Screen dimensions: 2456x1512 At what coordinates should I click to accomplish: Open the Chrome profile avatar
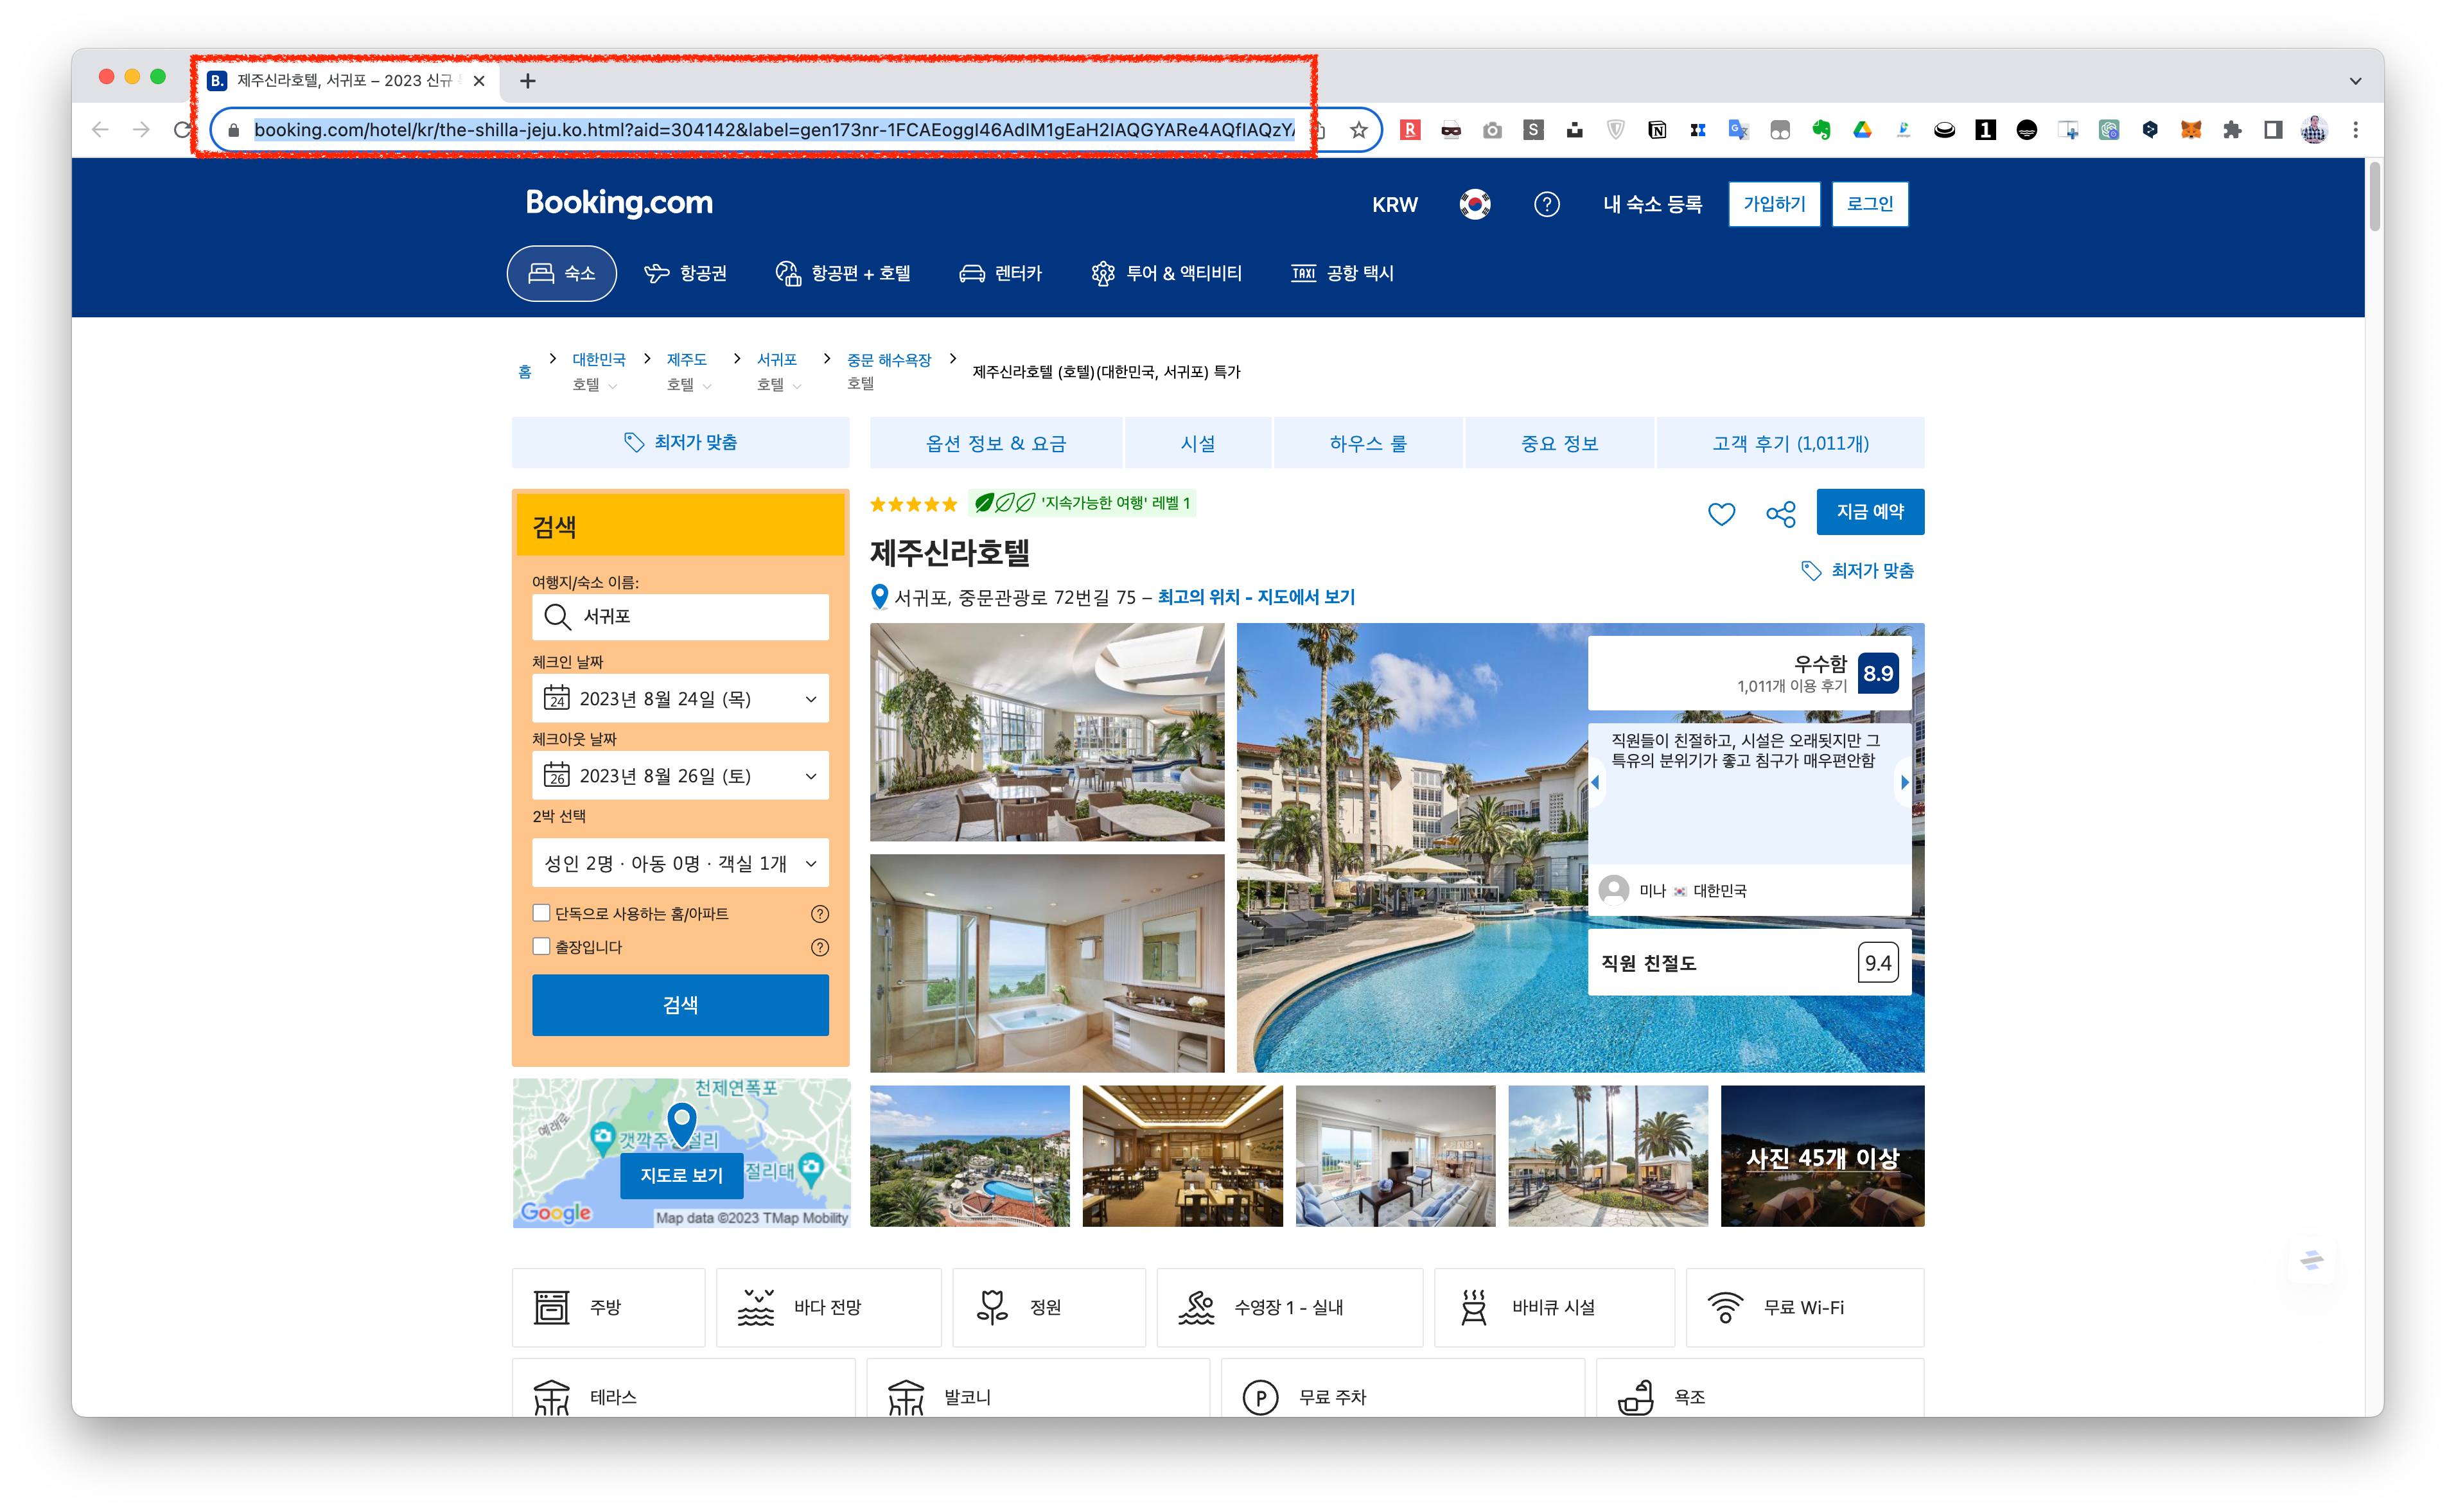[2314, 130]
